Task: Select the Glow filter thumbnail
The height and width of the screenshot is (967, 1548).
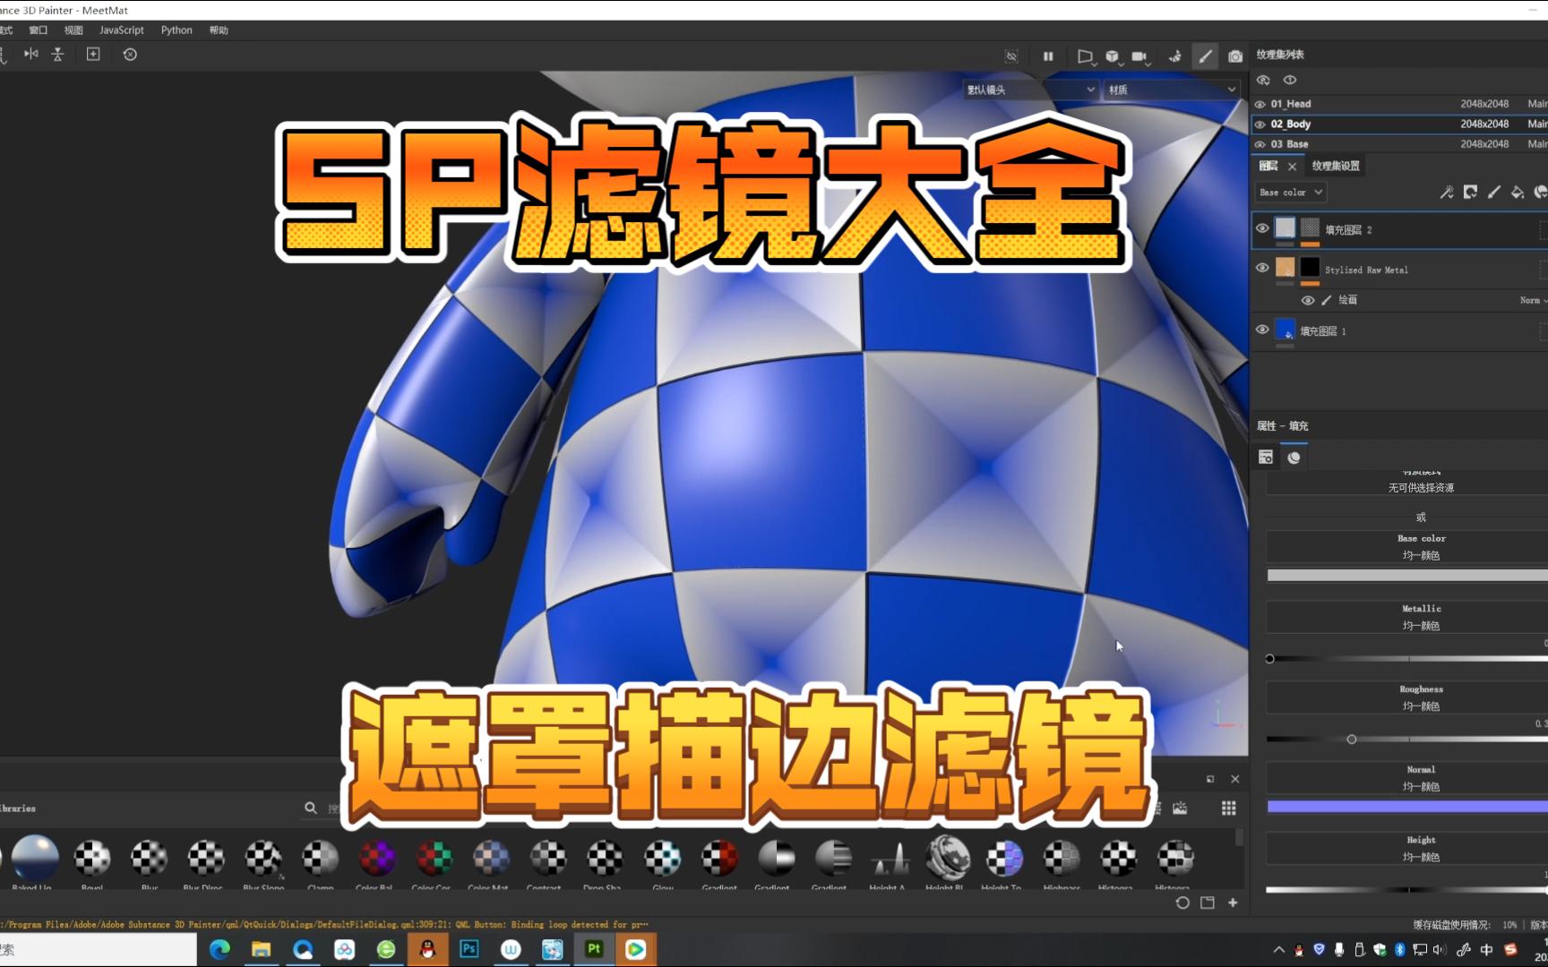Action: pyautogui.click(x=662, y=858)
